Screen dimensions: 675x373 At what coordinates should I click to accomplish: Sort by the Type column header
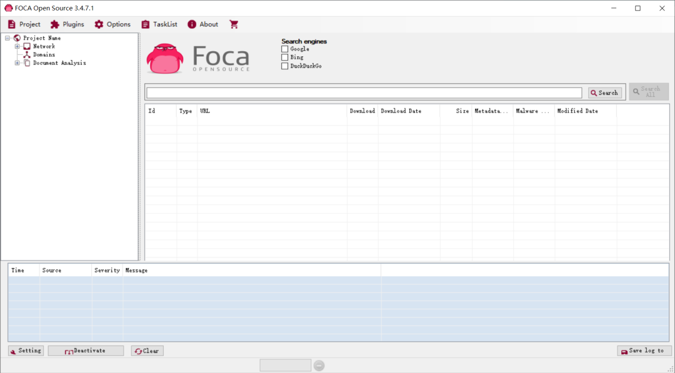tap(187, 111)
